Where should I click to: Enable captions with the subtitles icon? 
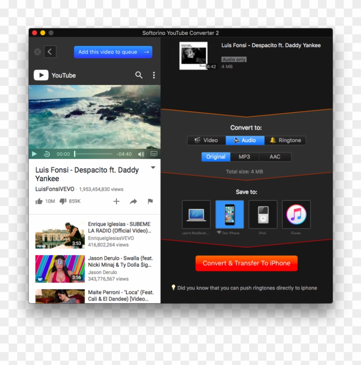click(x=153, y=154)
